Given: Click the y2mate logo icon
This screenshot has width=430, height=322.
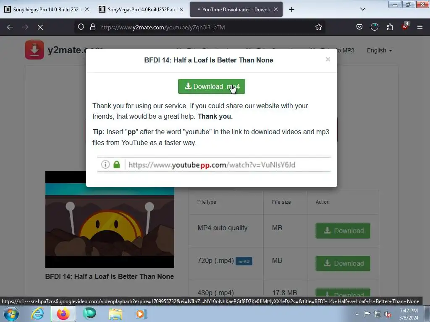Looking at the screenshot, I should click(34, 50).
